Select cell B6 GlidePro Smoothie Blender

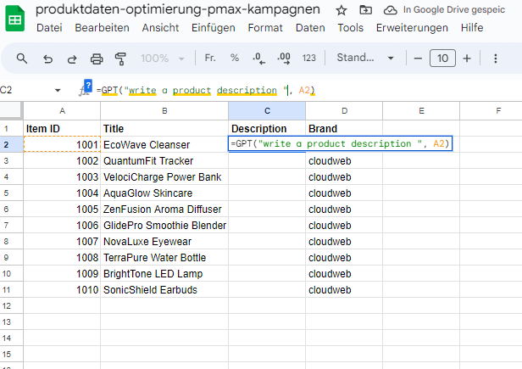pyautogui.click(x=164, y=225)
